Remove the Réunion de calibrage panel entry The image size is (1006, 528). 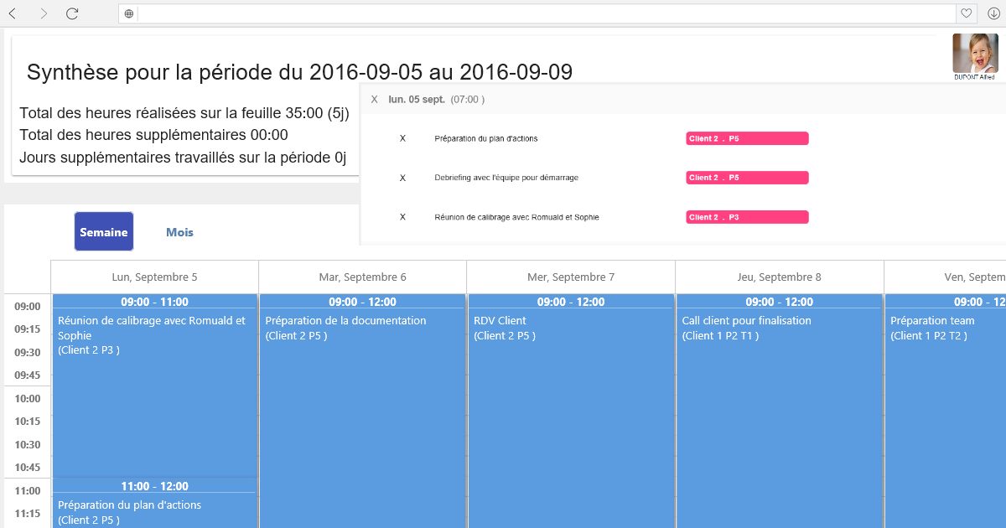point(402,217)
